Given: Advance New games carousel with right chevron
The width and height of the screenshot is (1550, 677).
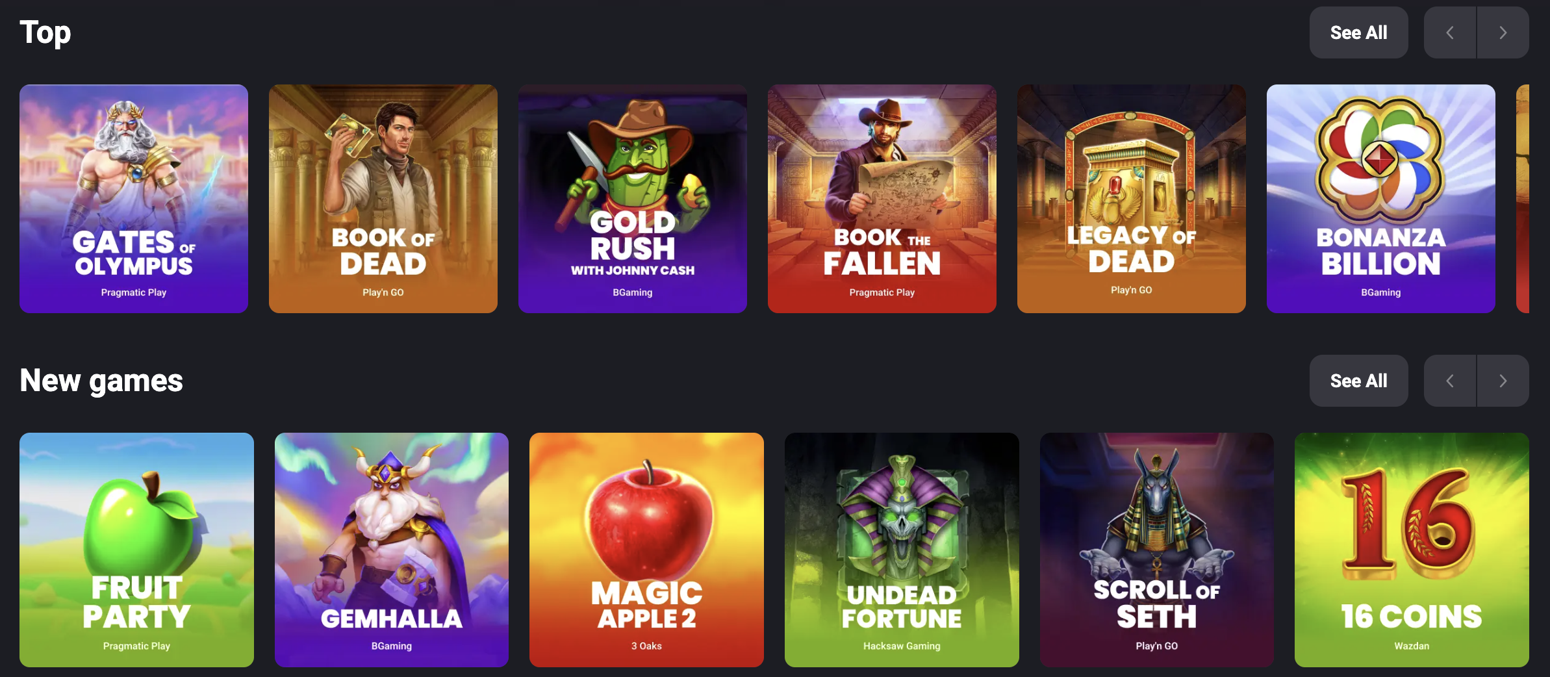Looking at the screenshot, I should click(x=1503, y=381).
